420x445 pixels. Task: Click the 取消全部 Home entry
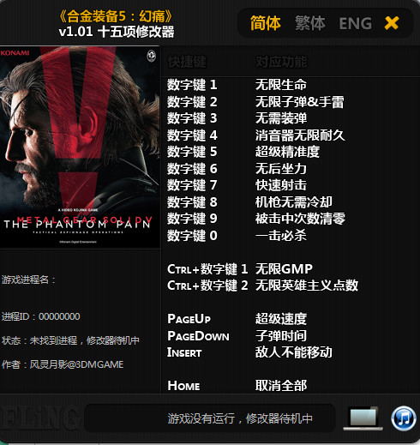[x=281, y=385]
